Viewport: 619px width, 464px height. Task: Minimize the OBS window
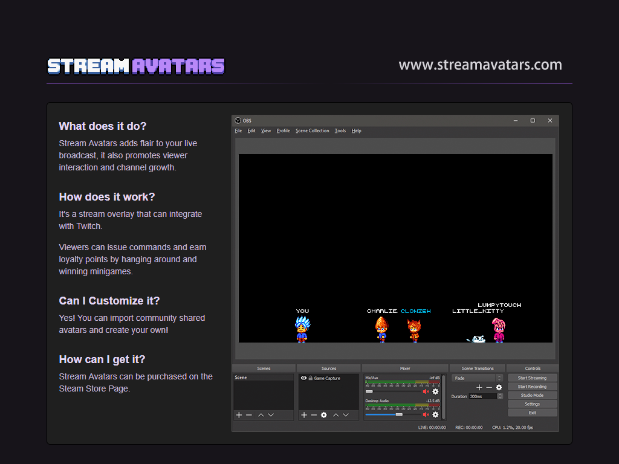[x=516, y=121]
